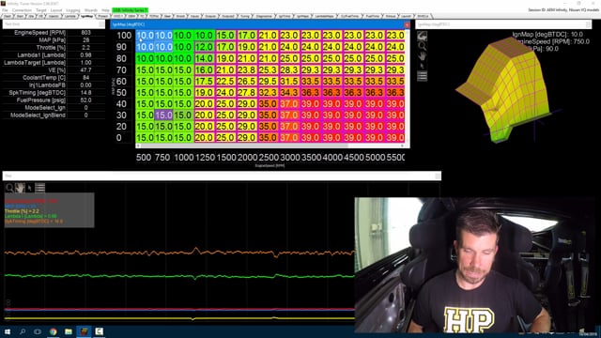Switch to Infinity Tuner taskbar icon
601x338 pixels.
coord(84,331)
